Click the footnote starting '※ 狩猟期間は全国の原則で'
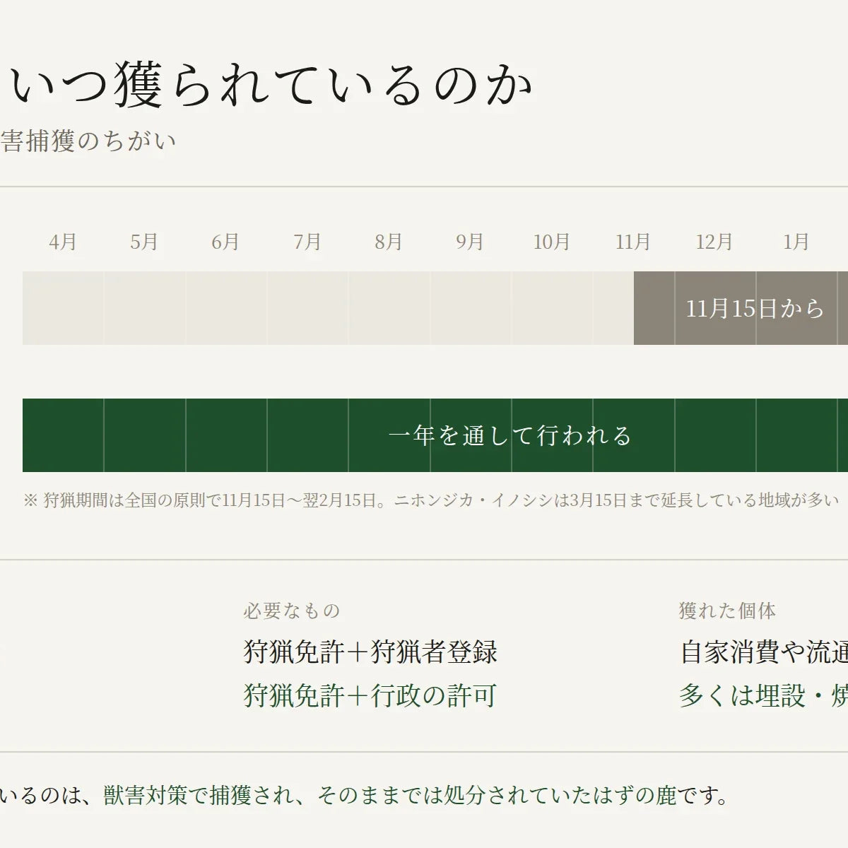848x848 pixels. click(x=431, y=500)
